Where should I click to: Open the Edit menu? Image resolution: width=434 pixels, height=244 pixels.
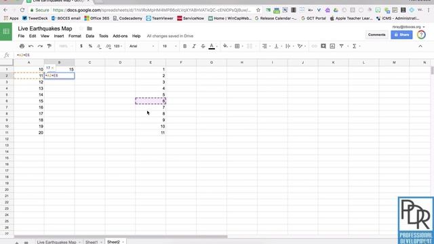pyautogui.click(x=33, y=36)
